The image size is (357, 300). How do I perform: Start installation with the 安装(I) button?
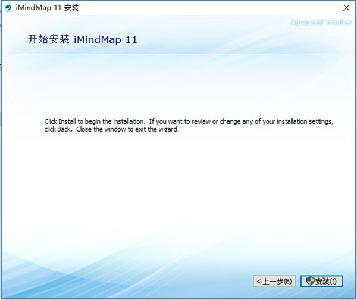point(321,281)
